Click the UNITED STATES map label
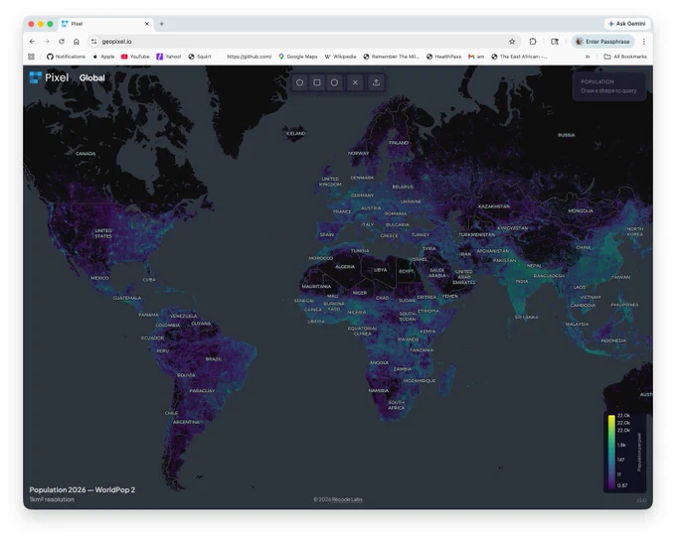Viewport: 676px width, 540px height. [103, 233]
